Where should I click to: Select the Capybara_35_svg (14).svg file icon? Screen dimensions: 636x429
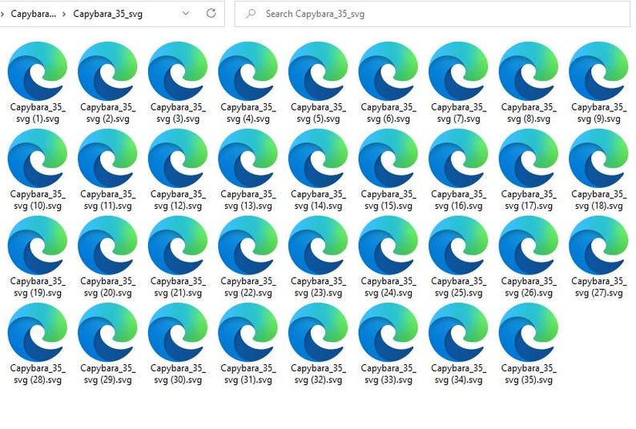pos(318,158)
